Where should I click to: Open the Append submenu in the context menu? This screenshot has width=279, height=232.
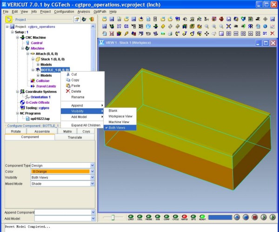coord(83,106)
